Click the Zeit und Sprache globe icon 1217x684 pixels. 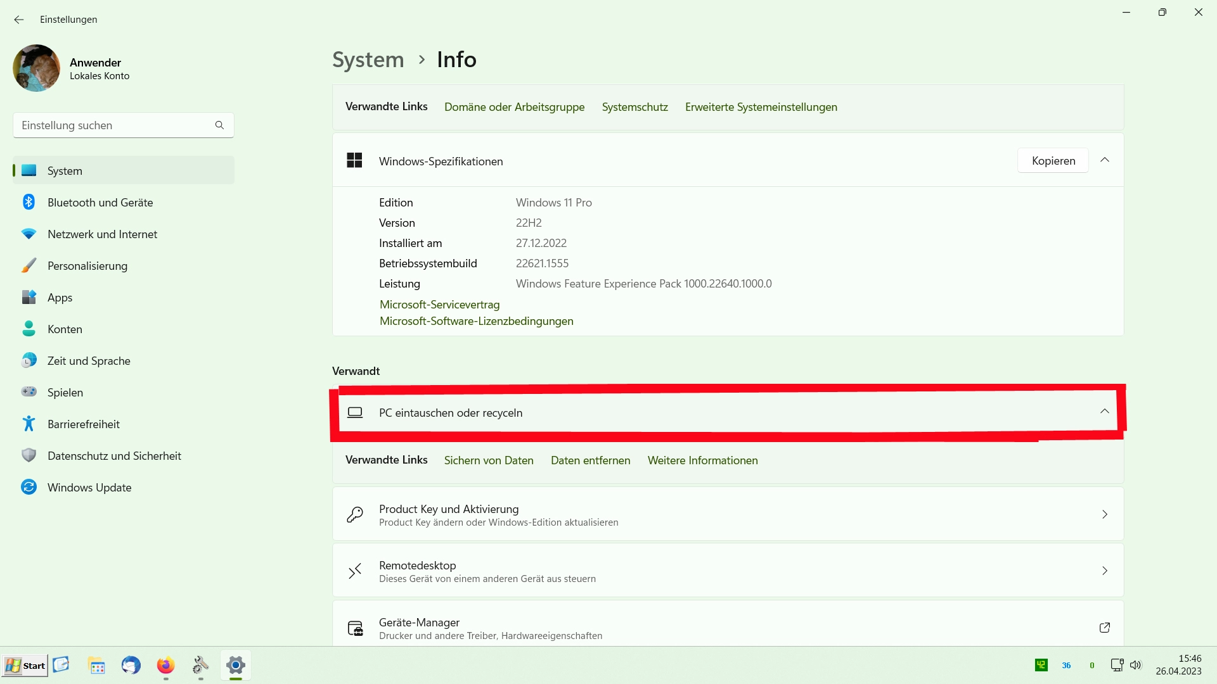click(x=29, y=360)
